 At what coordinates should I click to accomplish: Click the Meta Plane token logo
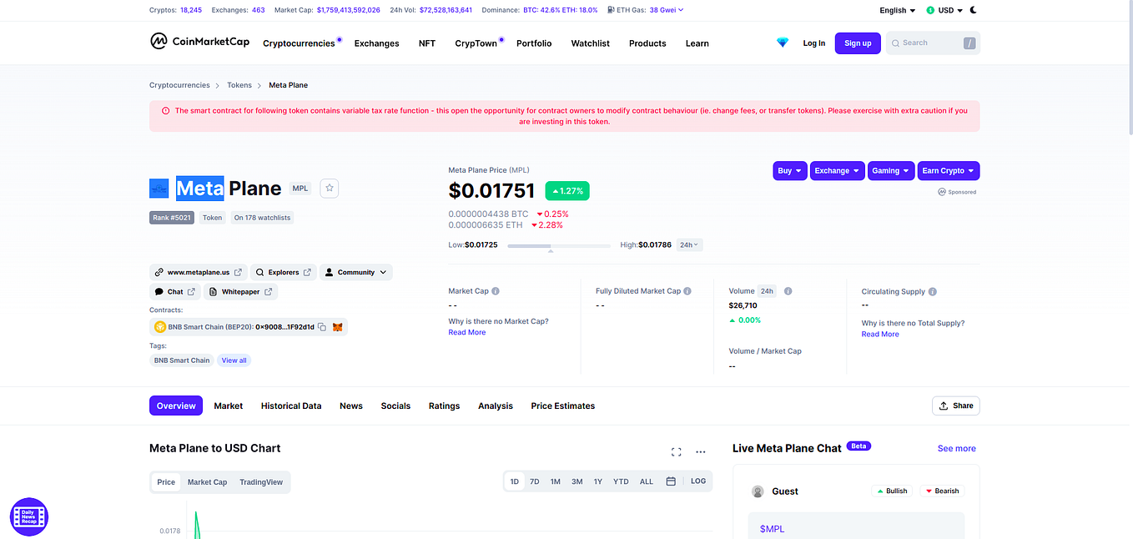159,189
